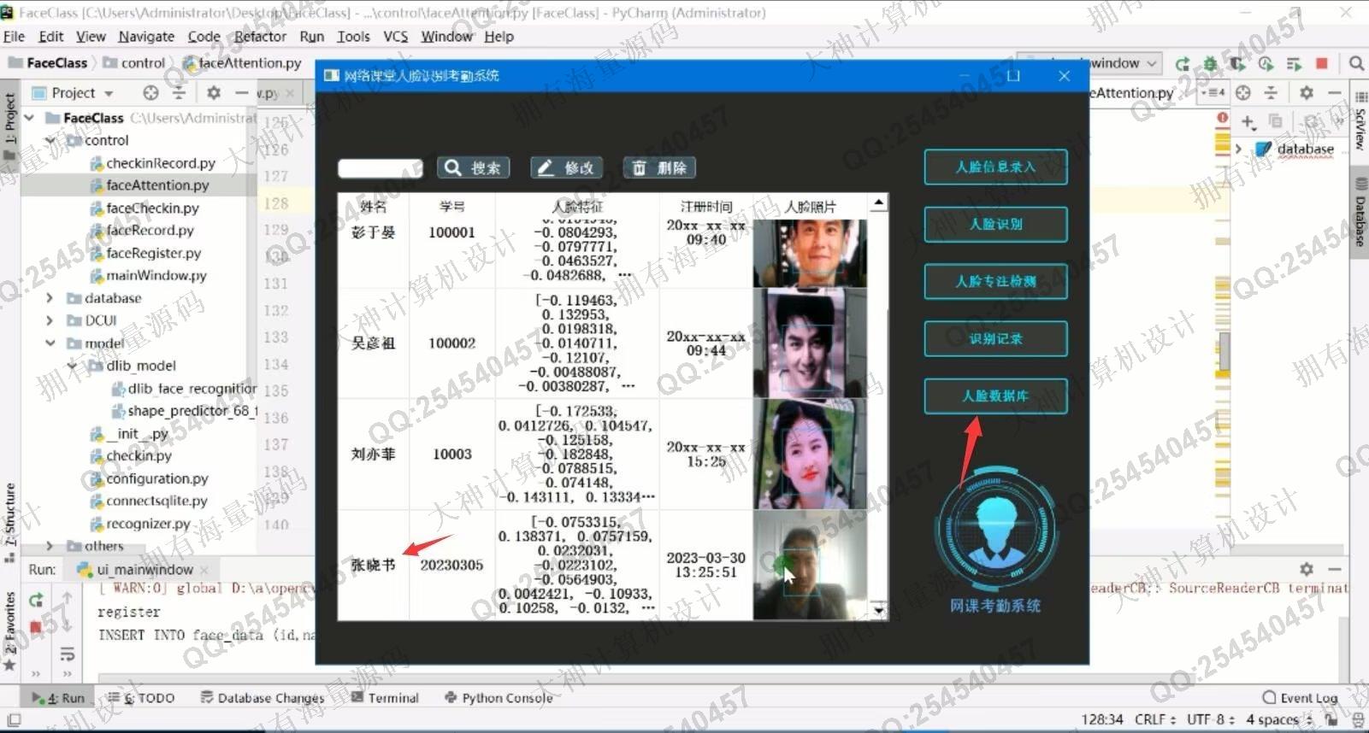
Task: Open the Refactor menu
Action: click(260, 36)
